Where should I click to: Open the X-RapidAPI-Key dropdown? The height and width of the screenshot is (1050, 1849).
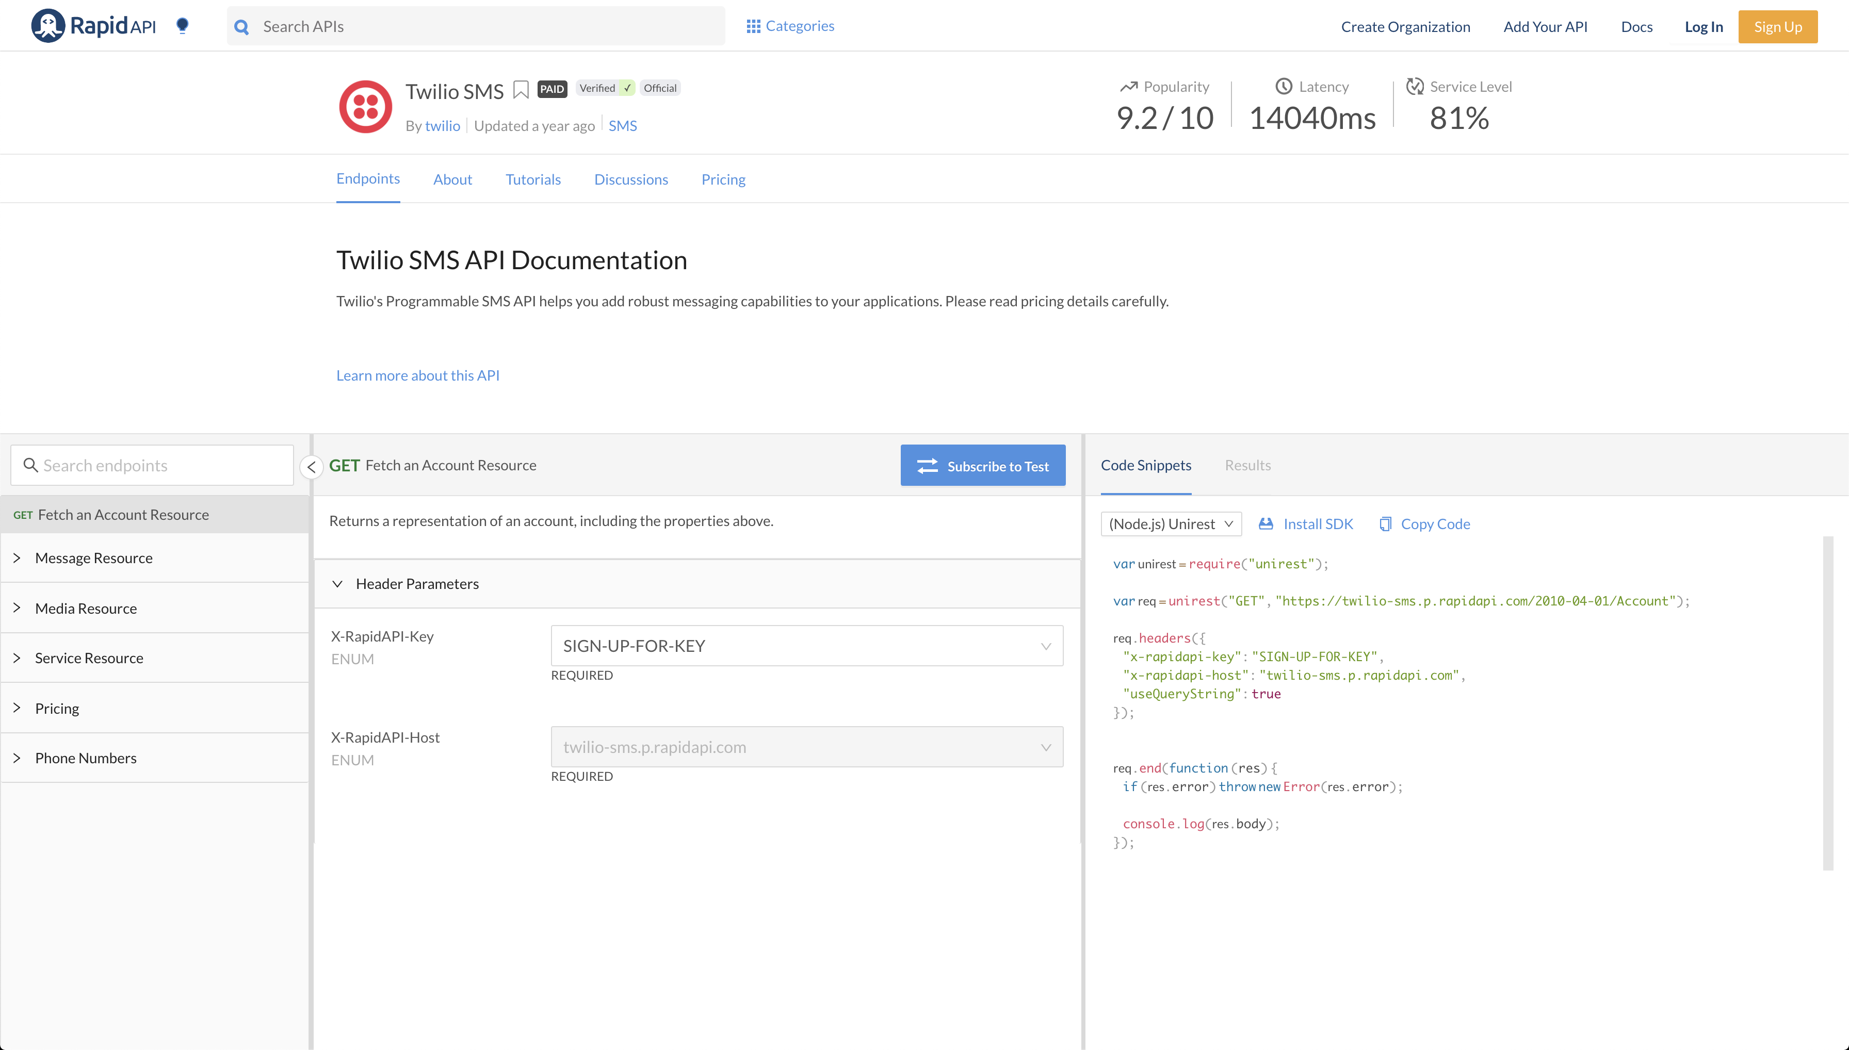[806, 646]
